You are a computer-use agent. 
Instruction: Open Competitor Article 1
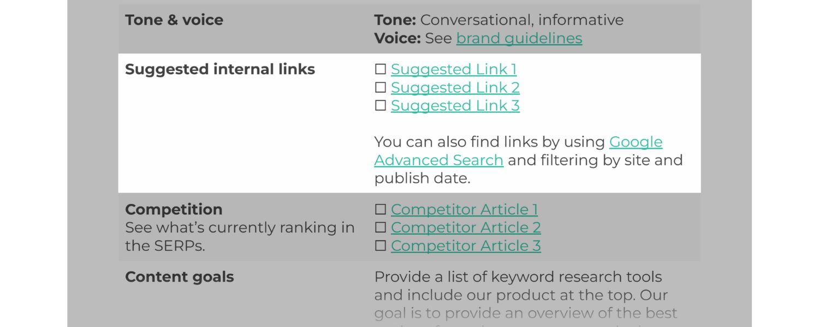[464, 209]
